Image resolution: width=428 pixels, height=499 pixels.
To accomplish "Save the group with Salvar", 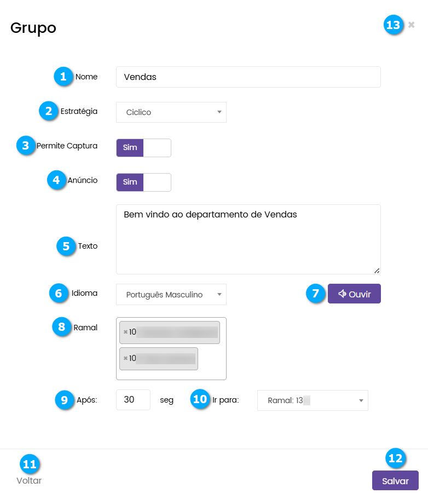I will point(395,481).
